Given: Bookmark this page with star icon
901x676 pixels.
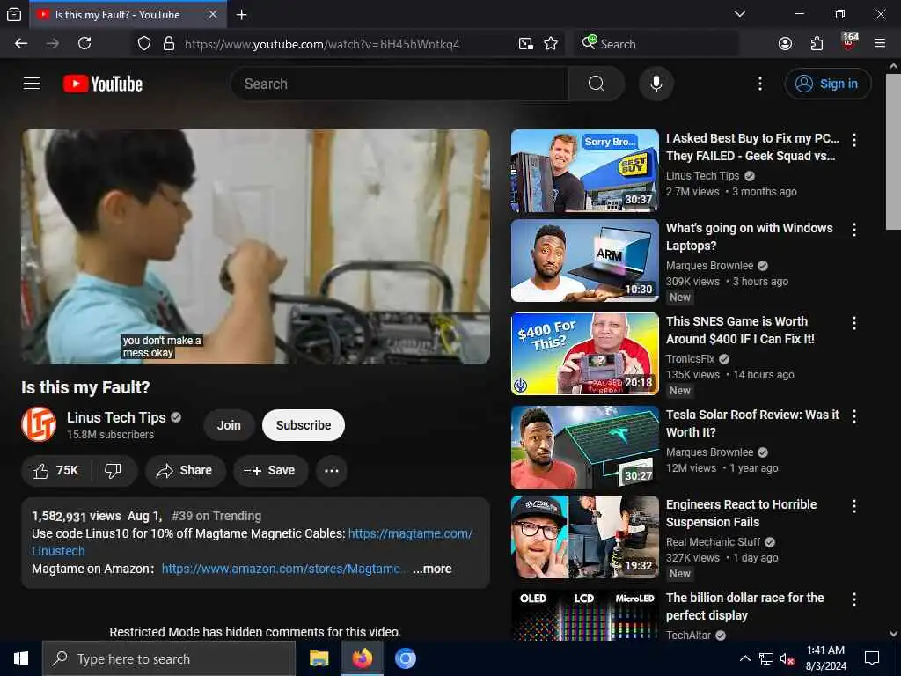Looking at the screenshot, I should (x=551, y=44).
